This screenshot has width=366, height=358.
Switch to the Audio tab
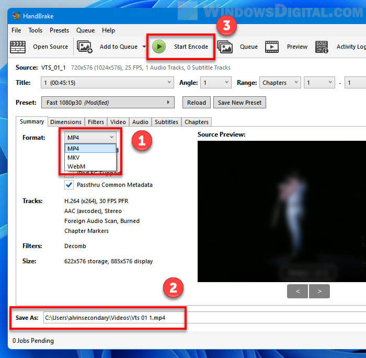pos(140,122)
